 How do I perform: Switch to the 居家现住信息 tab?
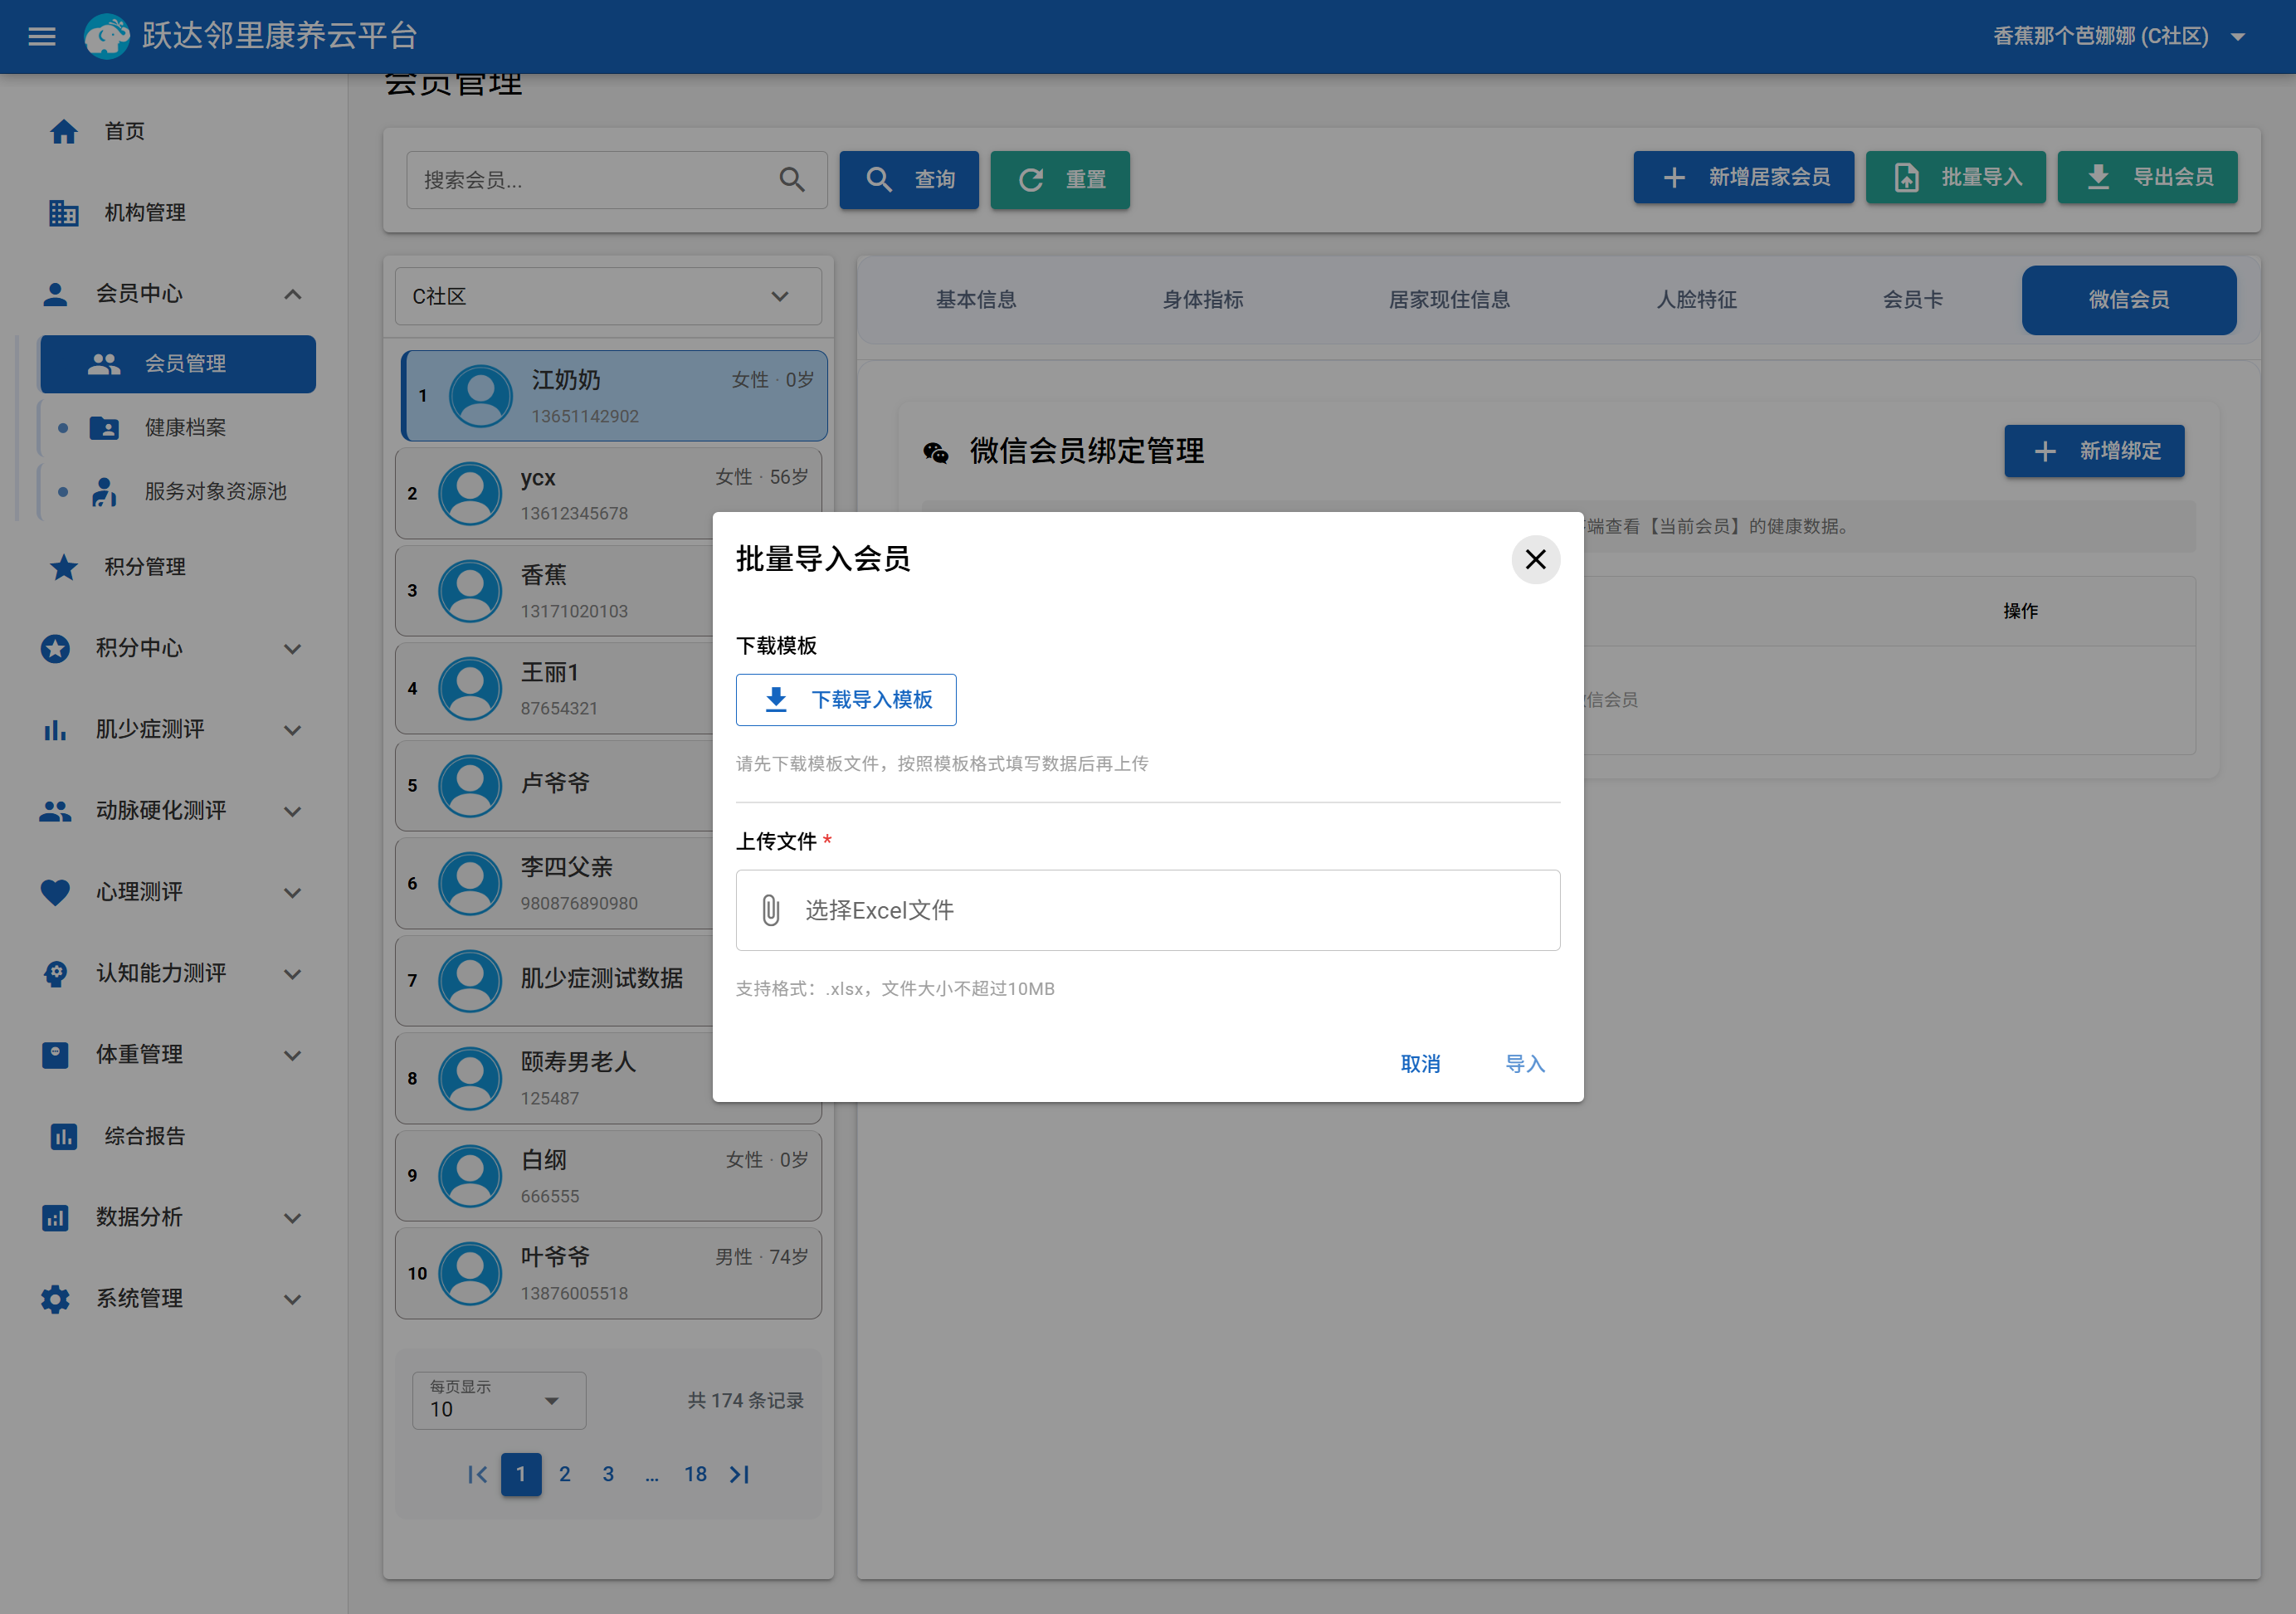[1449, 300]
